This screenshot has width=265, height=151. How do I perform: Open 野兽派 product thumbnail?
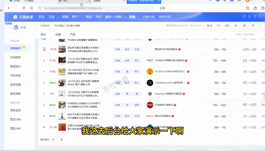tap(62, 61)
